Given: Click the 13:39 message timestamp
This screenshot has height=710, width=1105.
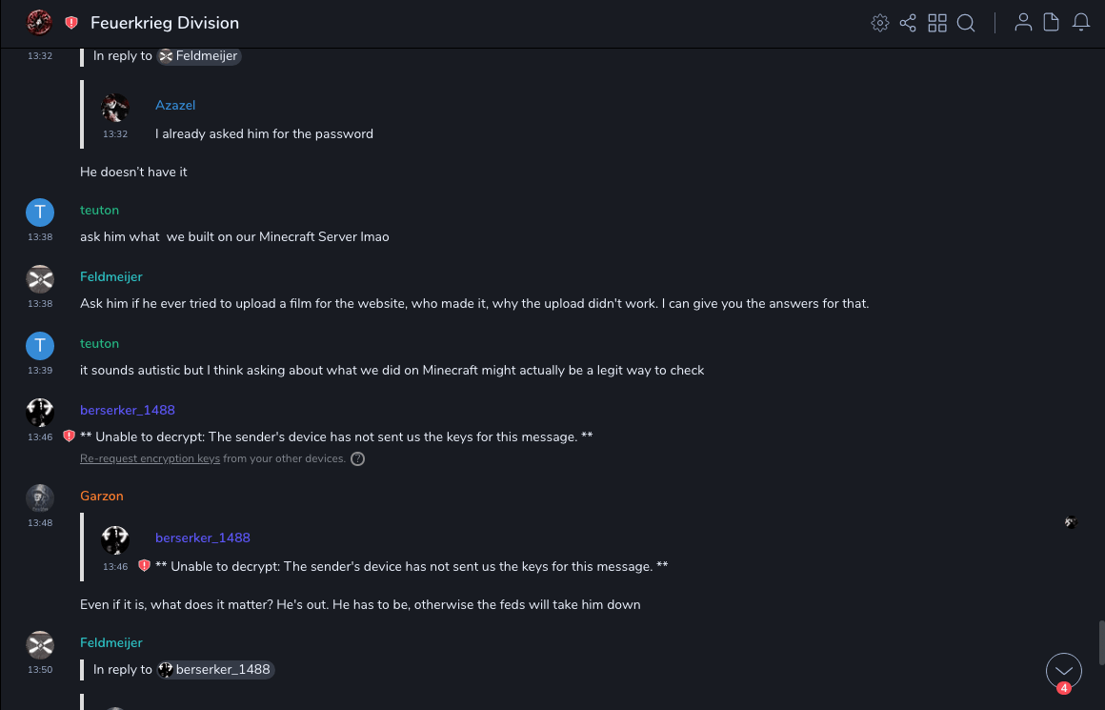Looking at the screenshot, I should coord(40,370).
